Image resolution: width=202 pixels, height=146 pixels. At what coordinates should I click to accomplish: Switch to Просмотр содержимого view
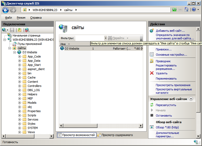(x=115, y=135)
